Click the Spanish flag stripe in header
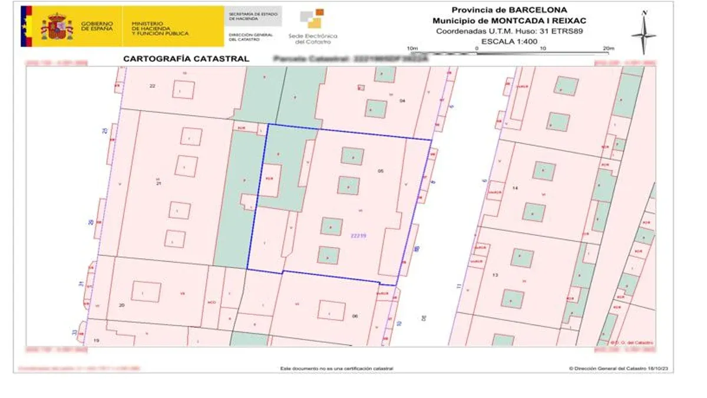 click(x=27, y=27)
